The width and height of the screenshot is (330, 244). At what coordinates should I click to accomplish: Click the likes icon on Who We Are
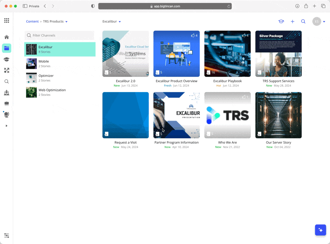click(244, 97)
